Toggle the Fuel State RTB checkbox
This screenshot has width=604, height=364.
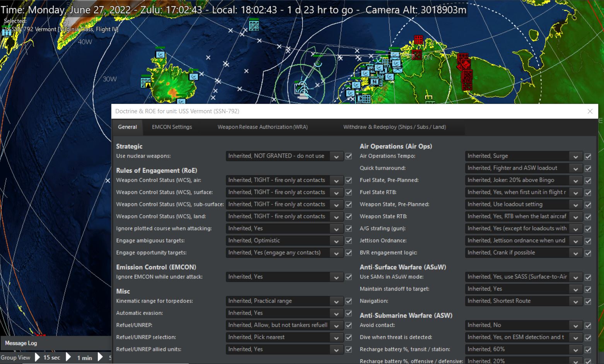[588, 192]
